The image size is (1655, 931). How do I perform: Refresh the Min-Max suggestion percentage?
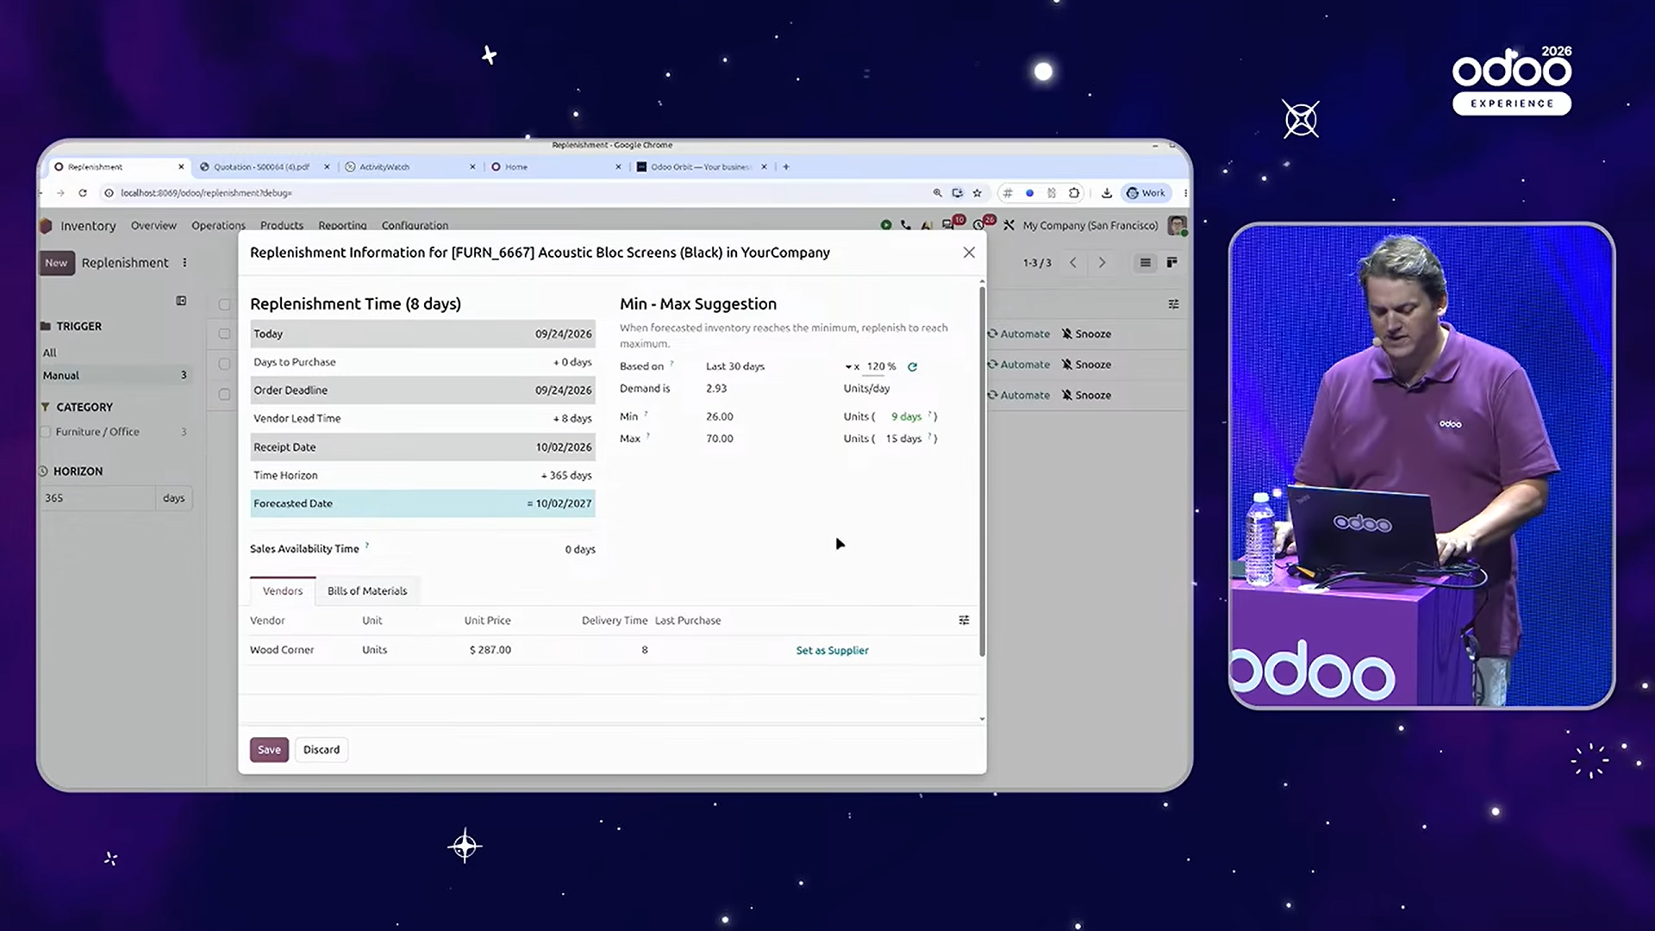(912, 367)
